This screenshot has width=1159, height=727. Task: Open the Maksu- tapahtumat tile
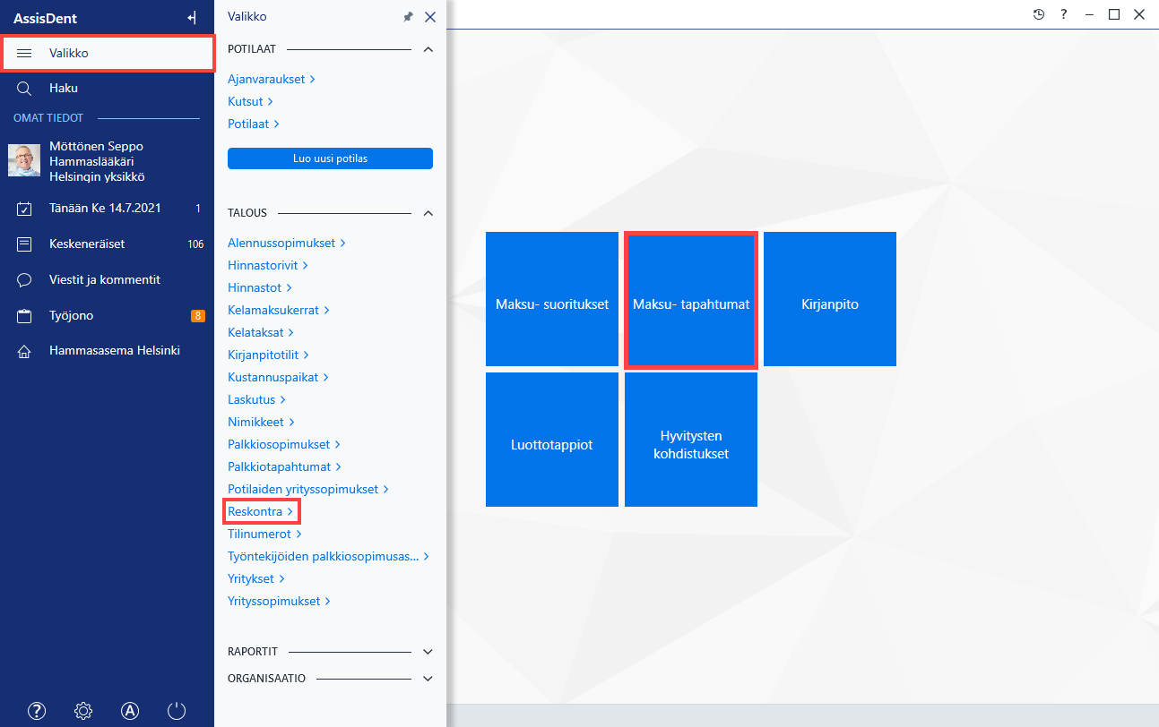point(691,300)
